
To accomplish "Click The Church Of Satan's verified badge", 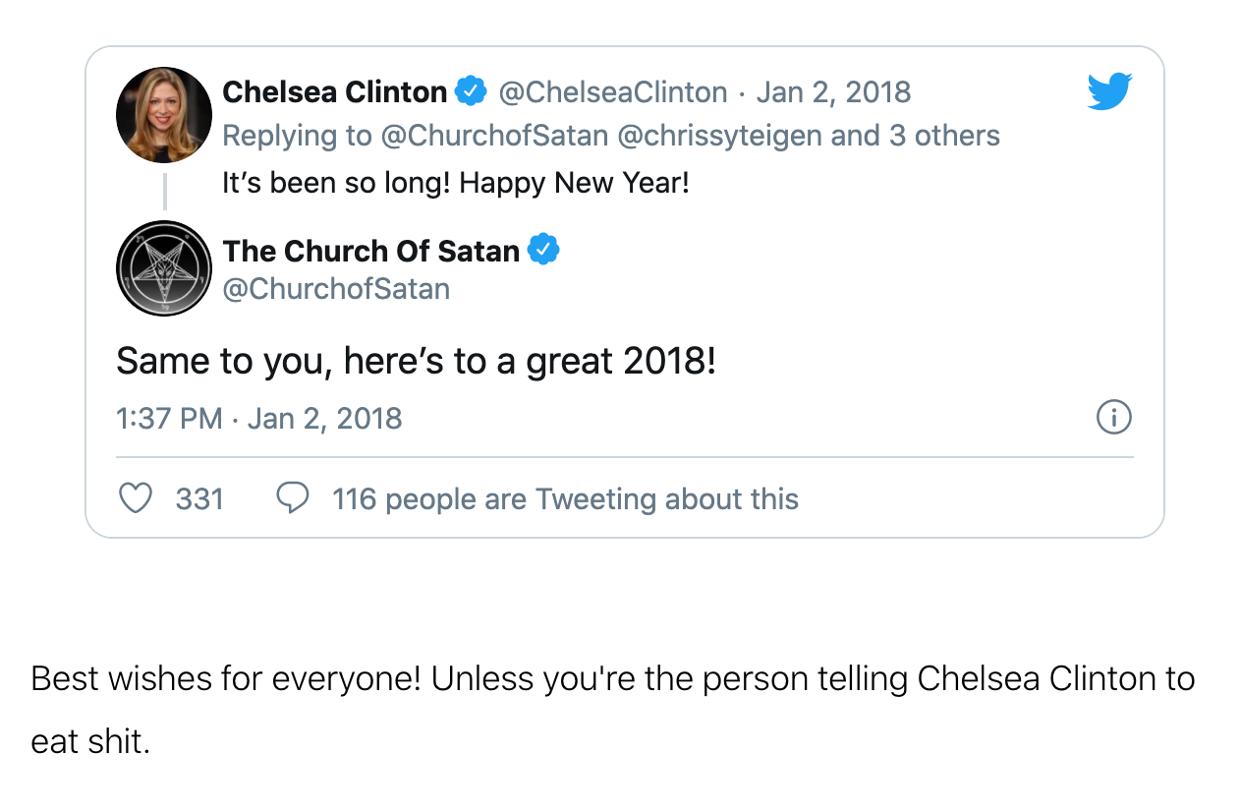I will [x=543, y=251].
